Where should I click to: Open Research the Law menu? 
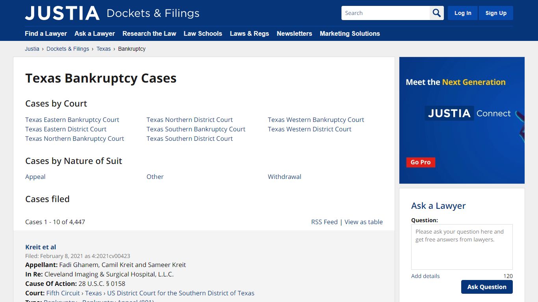click(149, 33)
